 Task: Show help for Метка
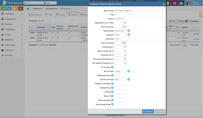(x=112, y=92)
